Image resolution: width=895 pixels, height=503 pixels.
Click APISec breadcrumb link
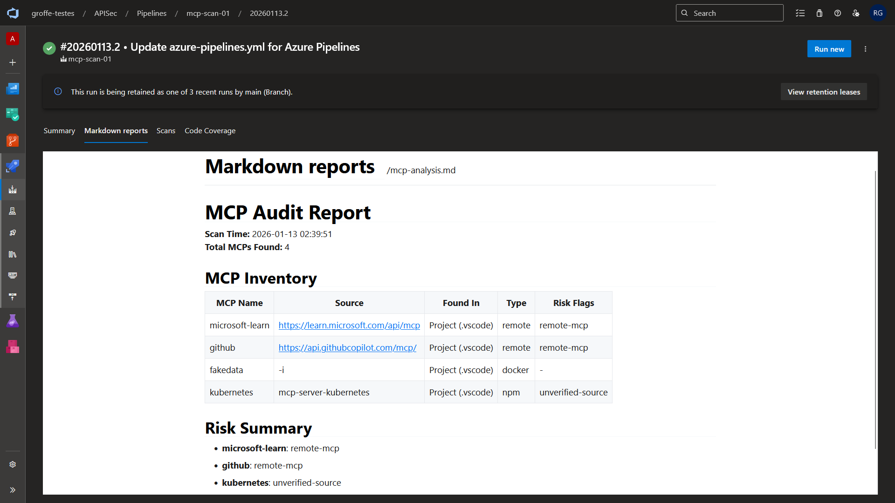pos(105,13)
